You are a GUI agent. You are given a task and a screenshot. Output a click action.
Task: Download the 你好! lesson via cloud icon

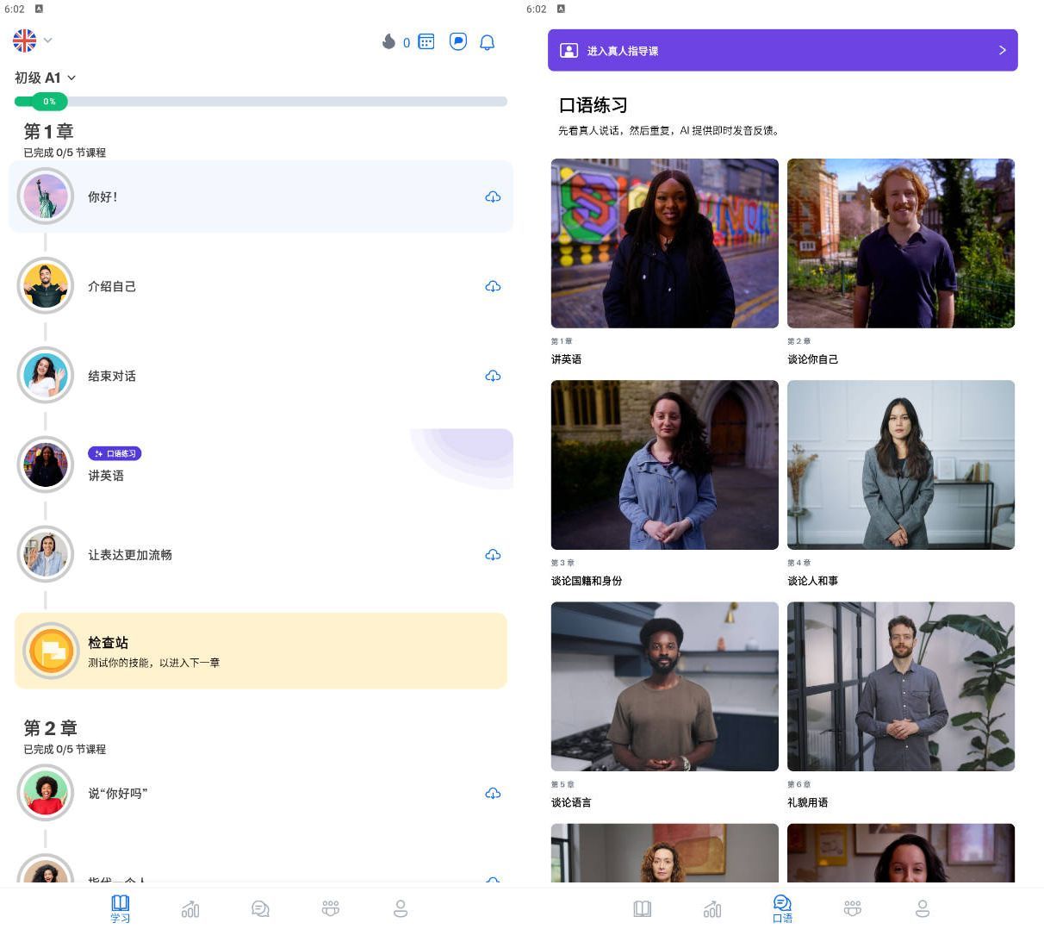click(x=493, y=196)
